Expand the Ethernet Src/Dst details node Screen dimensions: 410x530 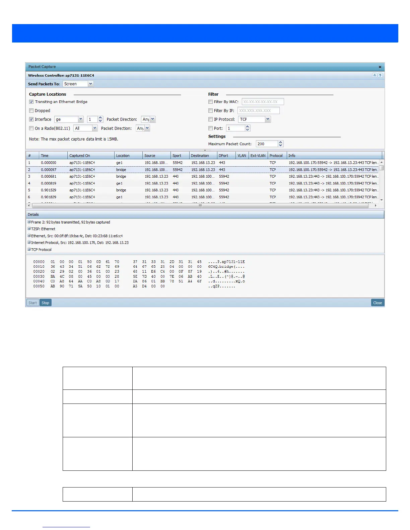point(29,236)
